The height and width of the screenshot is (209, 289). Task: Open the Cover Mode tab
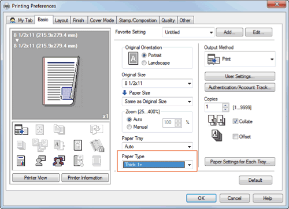click(102, 20)
